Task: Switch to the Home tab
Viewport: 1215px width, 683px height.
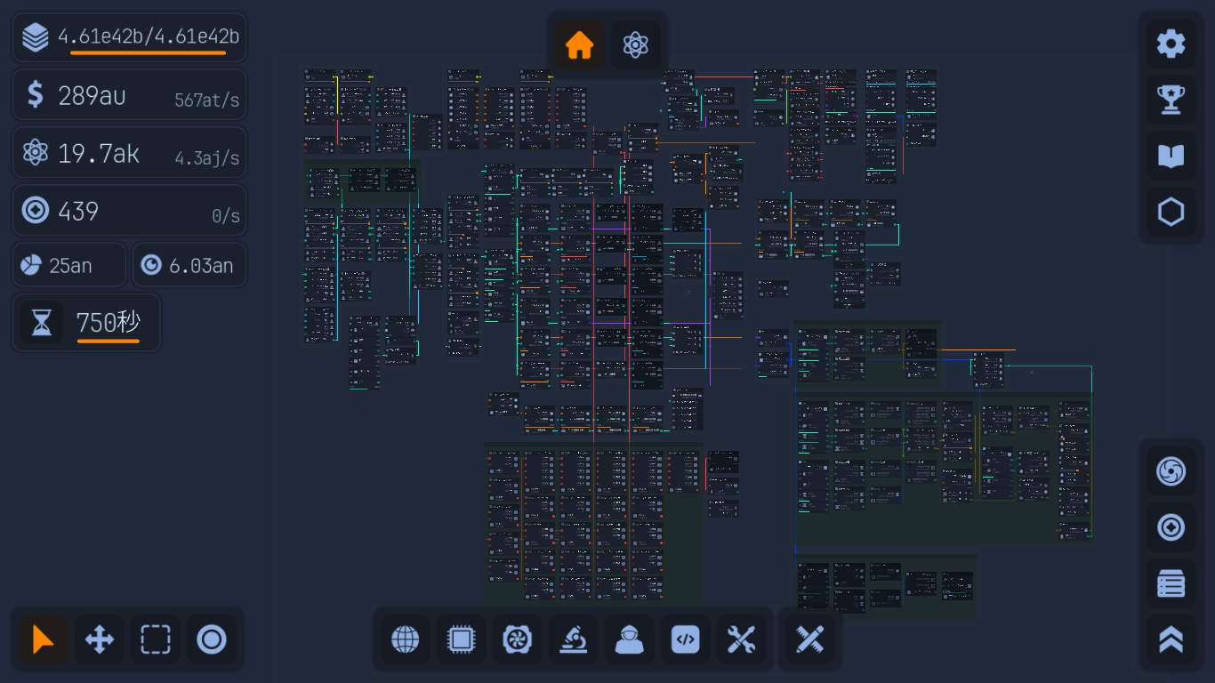Action: 579,44
